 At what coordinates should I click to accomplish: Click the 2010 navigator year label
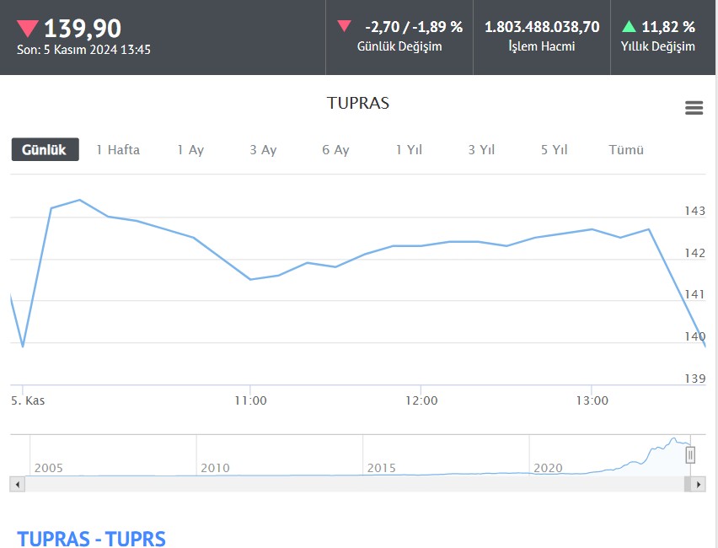215,468
